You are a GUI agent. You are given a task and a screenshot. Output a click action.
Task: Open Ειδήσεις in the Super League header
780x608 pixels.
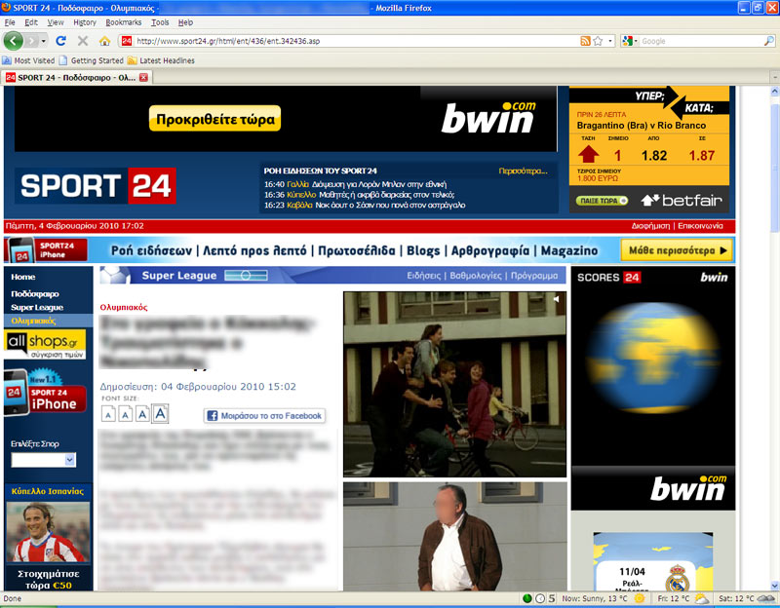(x=424, y=276)
